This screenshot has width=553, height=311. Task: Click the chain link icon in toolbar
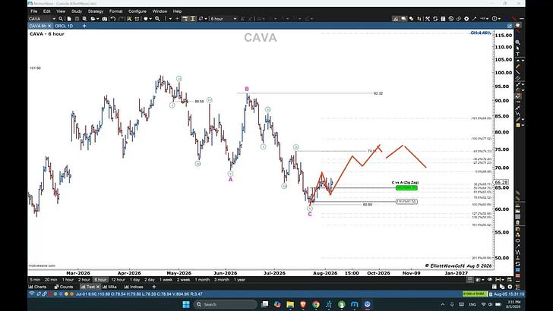click(x=459, y=19)
